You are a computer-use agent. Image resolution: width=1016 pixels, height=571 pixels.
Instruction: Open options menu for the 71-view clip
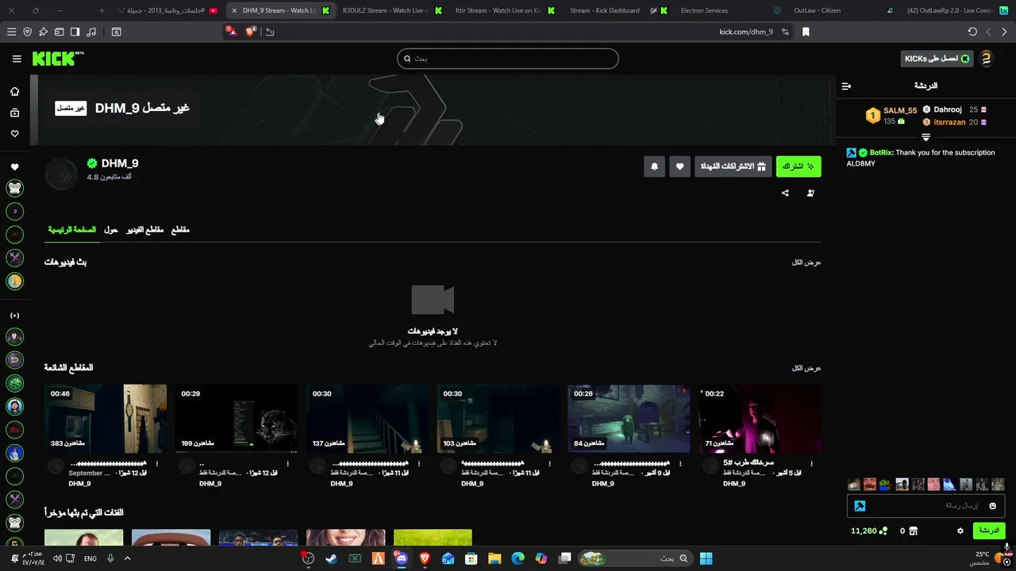coord(811,464)
